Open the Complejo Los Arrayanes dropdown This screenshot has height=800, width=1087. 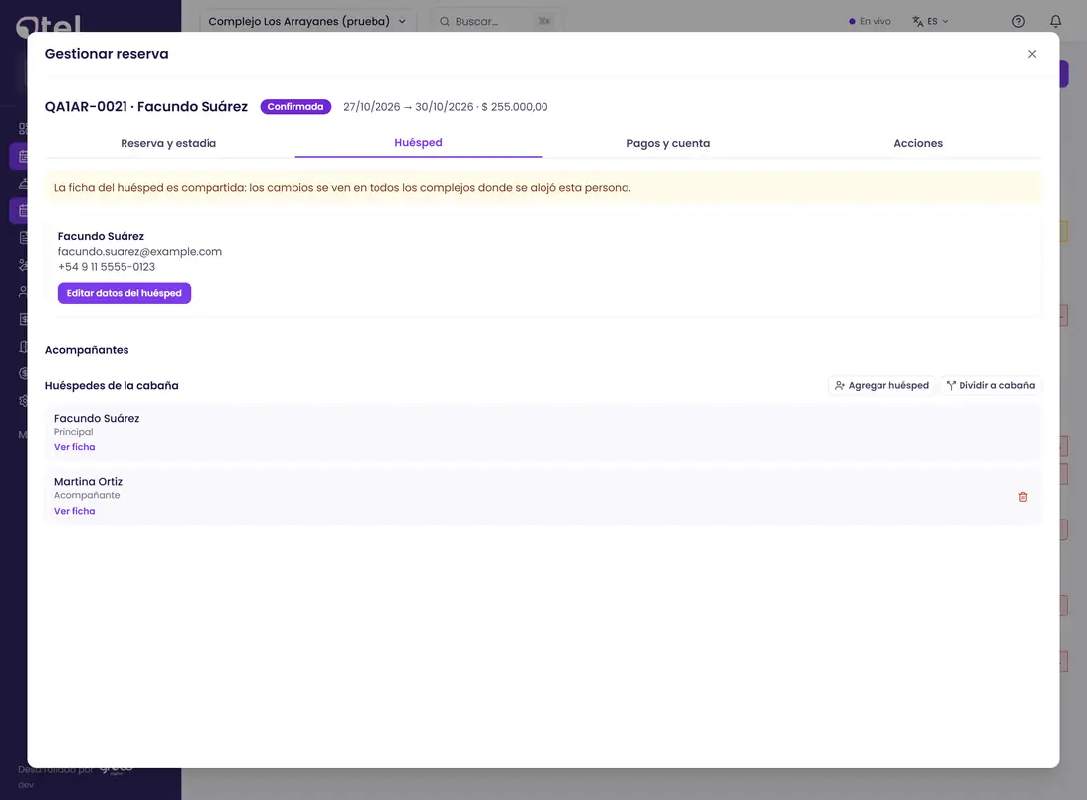pyautogui.click(x=307, y=22)
